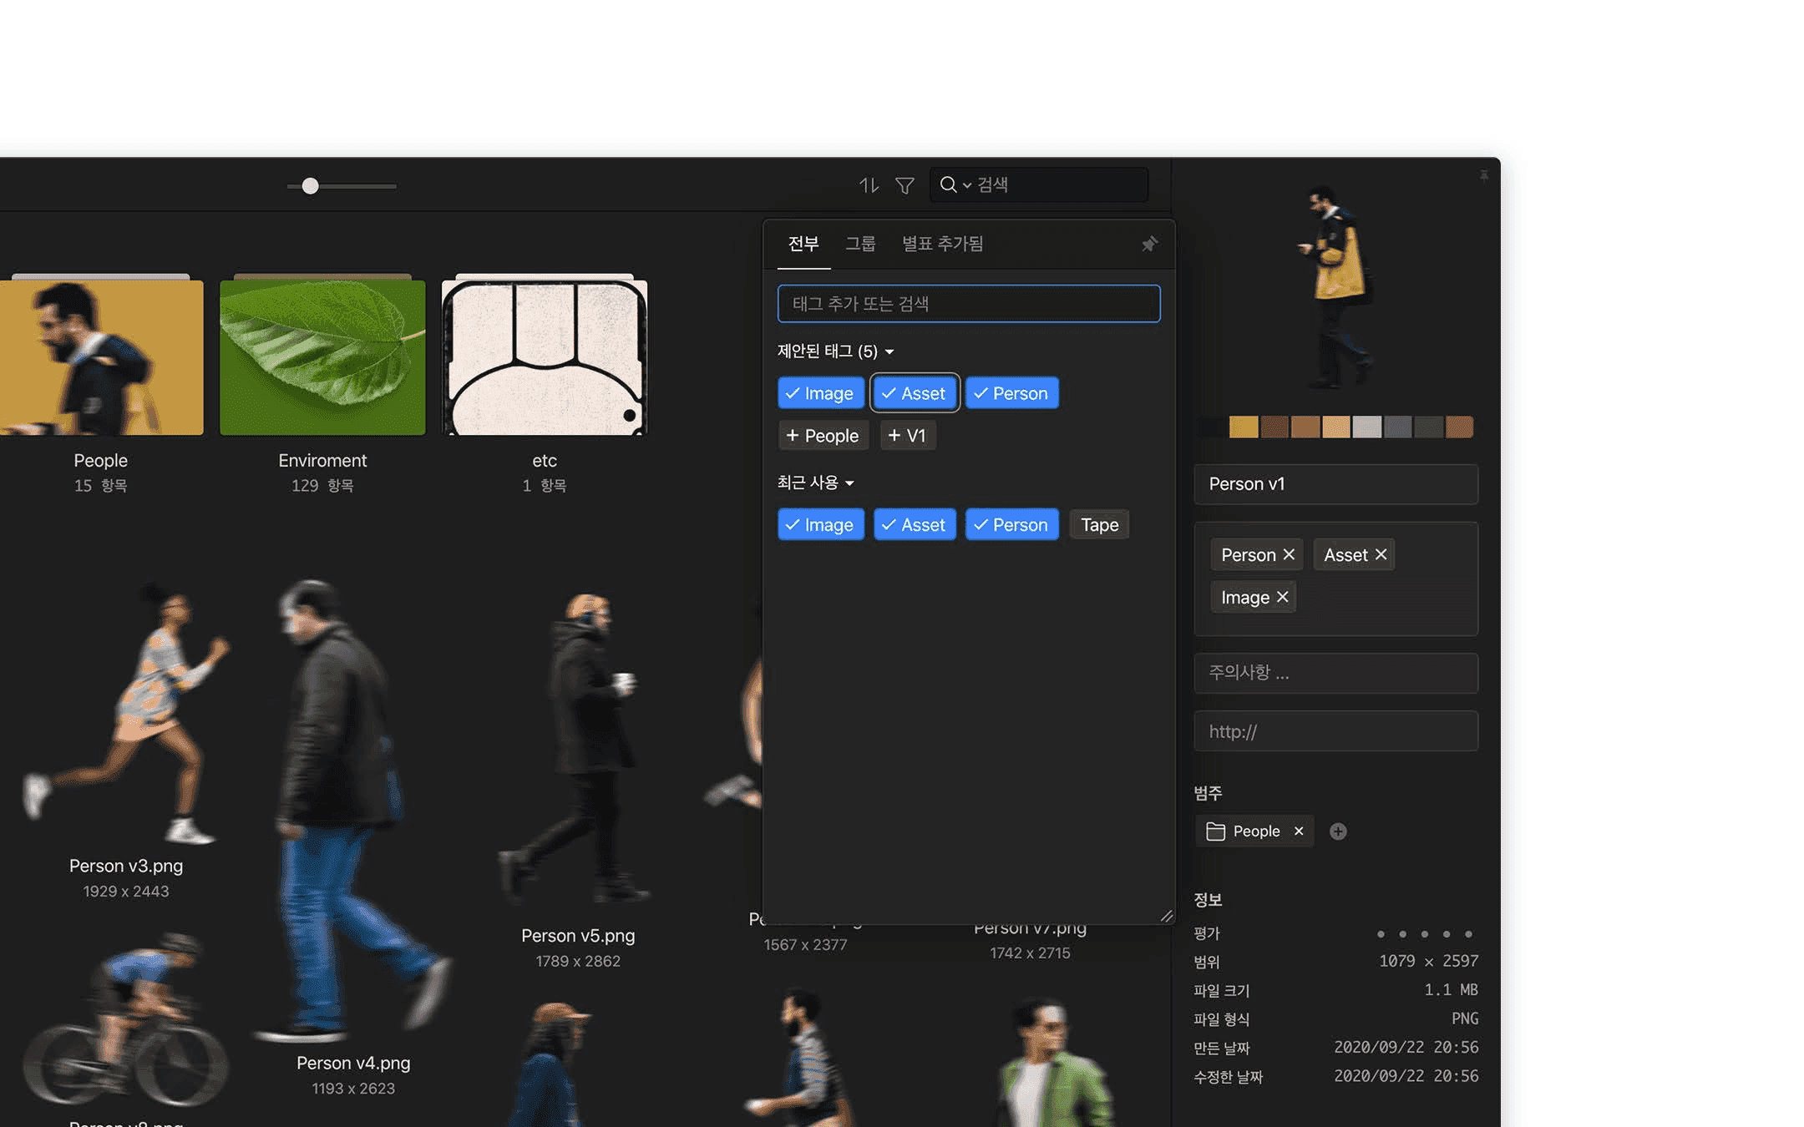The width and height of the screenshot is (1804, 1127).
Task: Apply the recently used Tape tag
Action: [1099, 525]
